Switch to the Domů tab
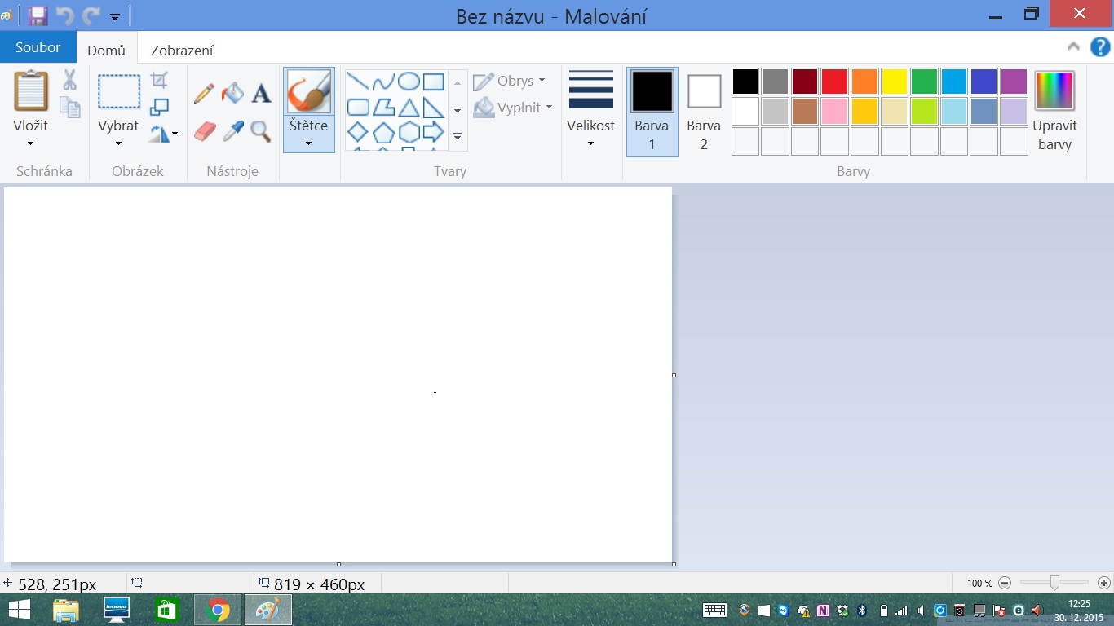1114x626 pixels. click(x=107, y=50)
